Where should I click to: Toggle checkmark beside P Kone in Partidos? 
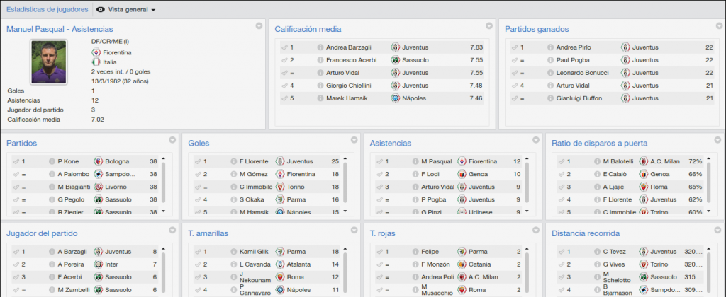16,161
